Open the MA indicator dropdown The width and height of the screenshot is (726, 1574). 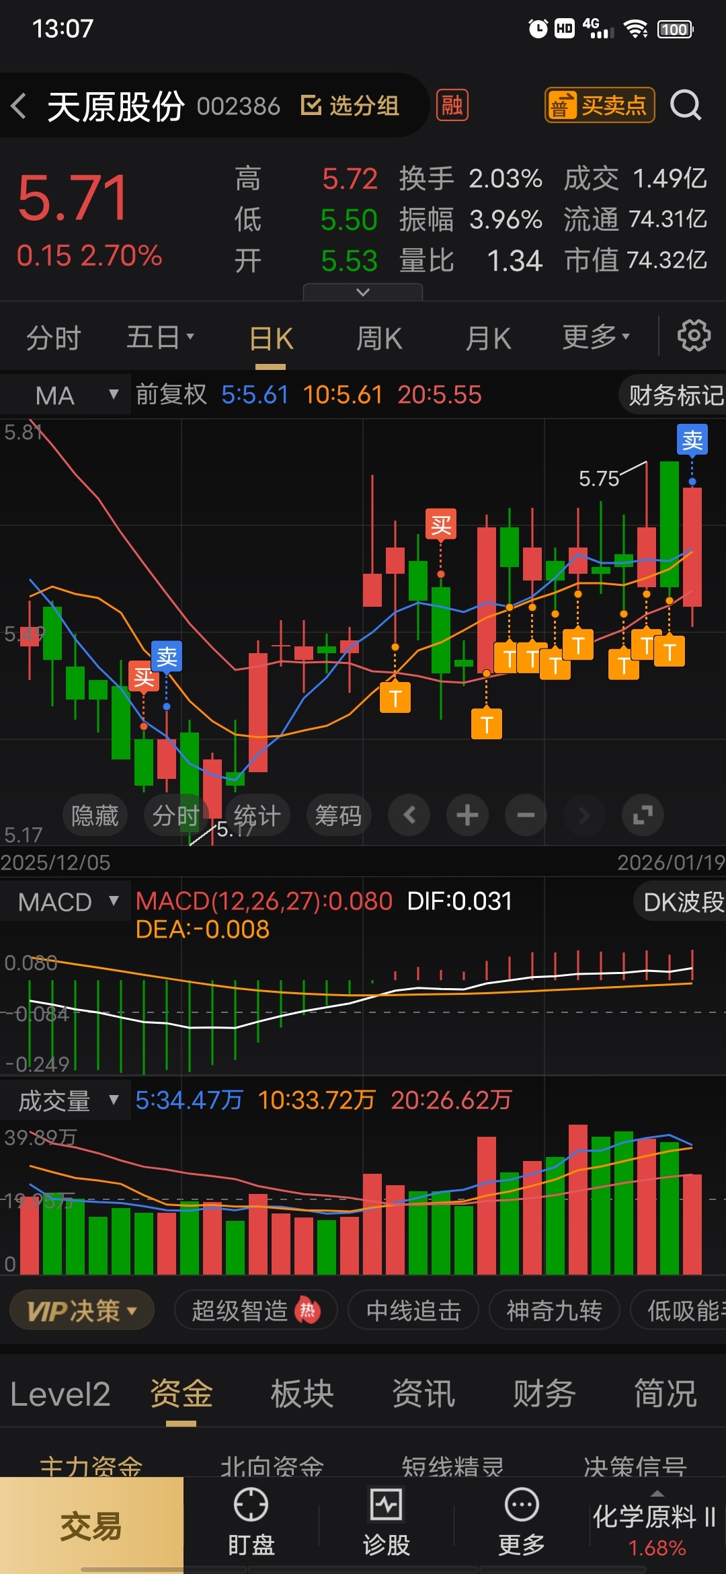click(x=65, y=395)
